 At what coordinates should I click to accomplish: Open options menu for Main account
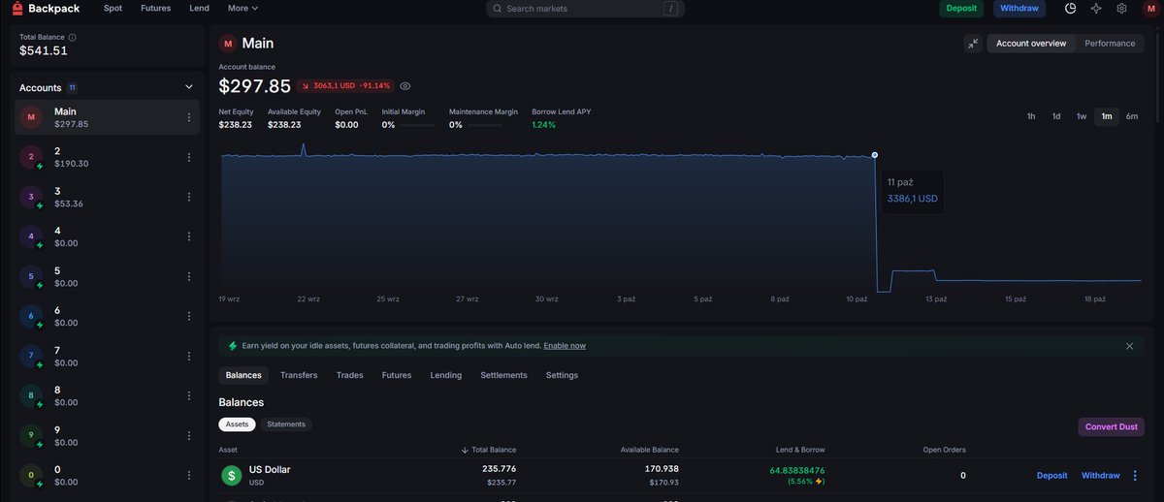[189, 117]
